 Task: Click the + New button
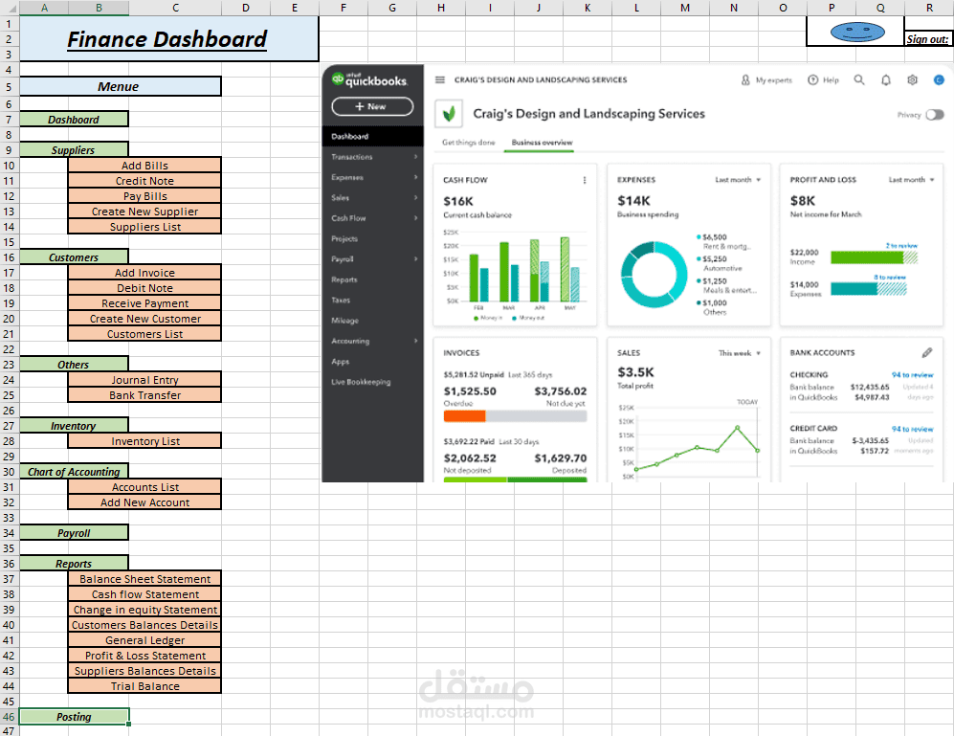click(x=372, y=106)
